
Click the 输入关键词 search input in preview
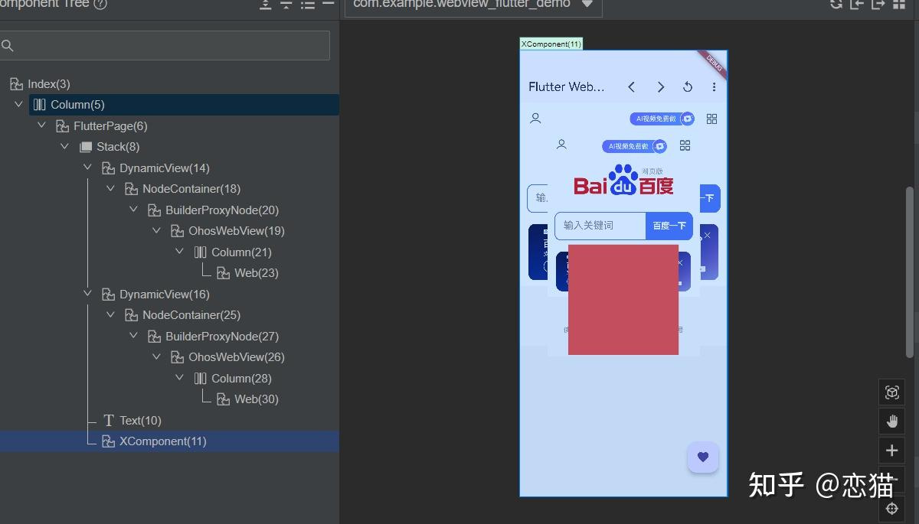(600, 226)
